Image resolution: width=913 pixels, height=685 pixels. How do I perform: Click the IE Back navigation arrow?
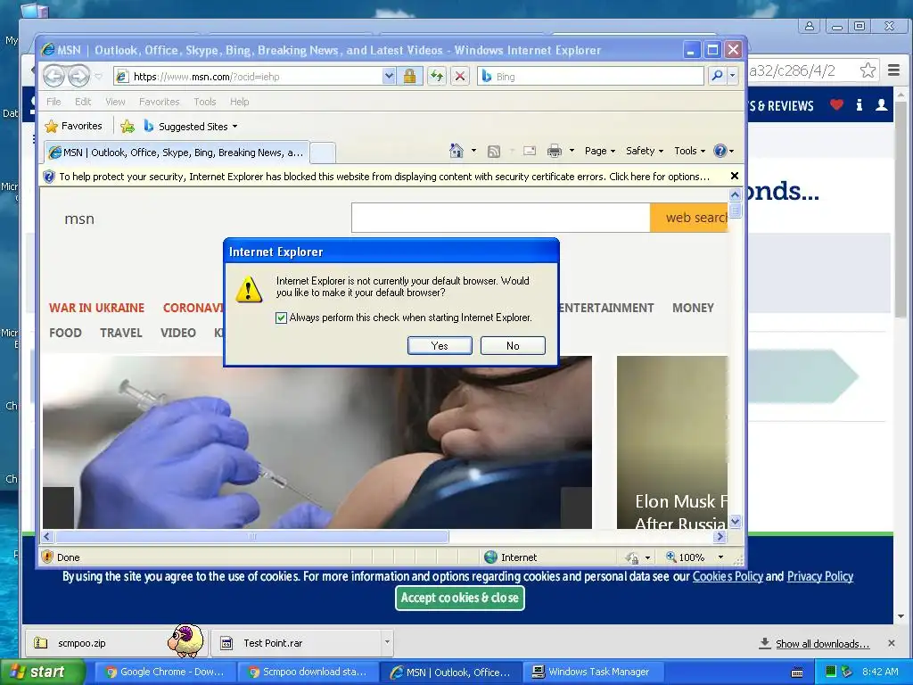[x=54, y=77]
